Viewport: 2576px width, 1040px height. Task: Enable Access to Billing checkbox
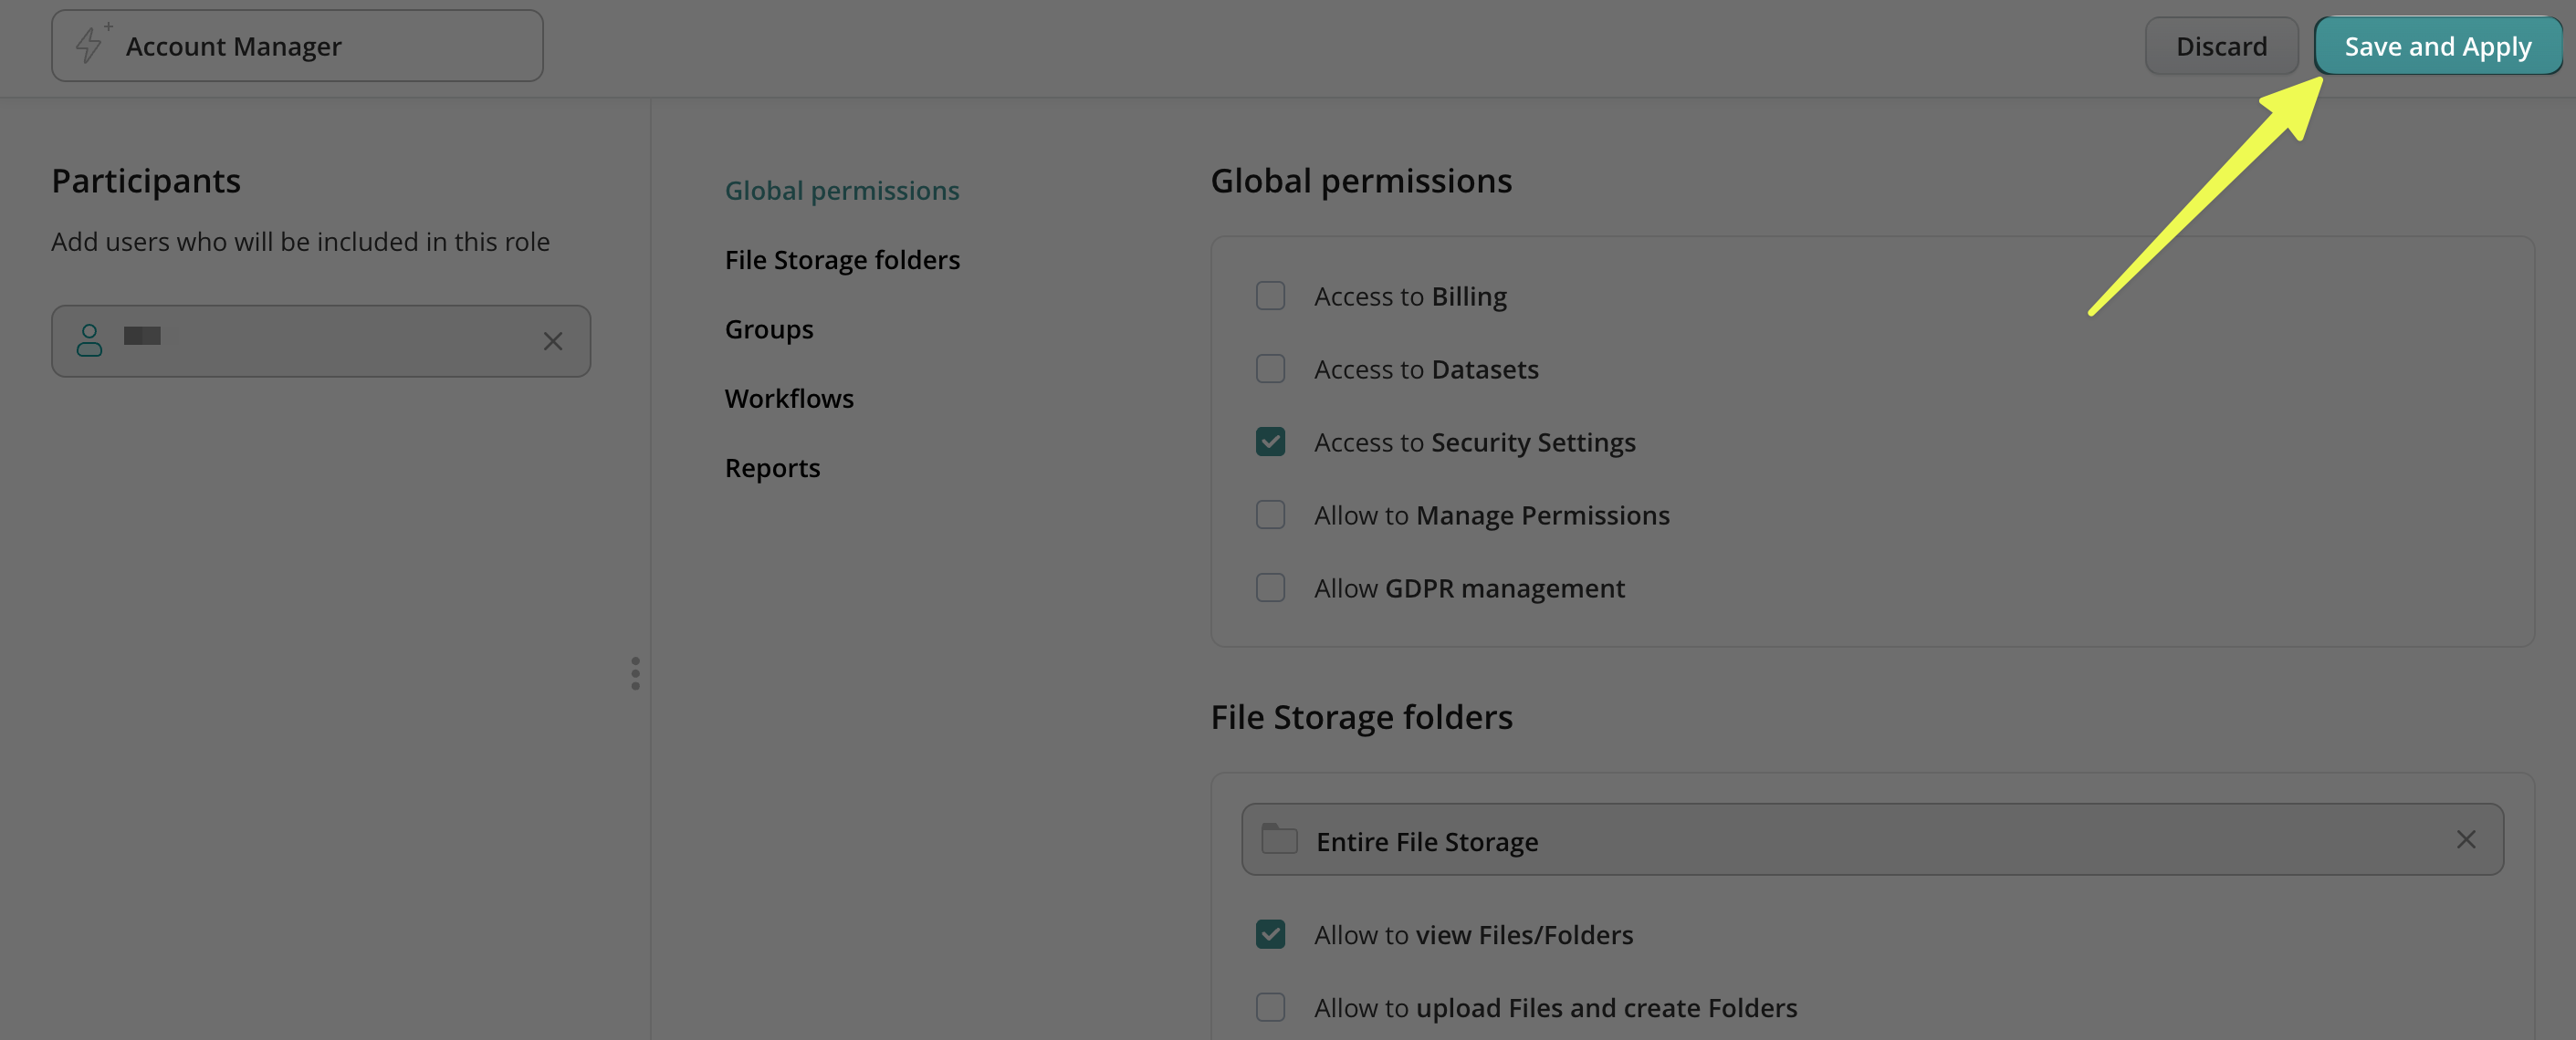[1270, 296]
